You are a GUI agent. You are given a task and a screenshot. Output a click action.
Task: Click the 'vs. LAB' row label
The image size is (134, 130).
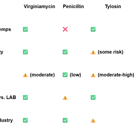tap(8, 97)
